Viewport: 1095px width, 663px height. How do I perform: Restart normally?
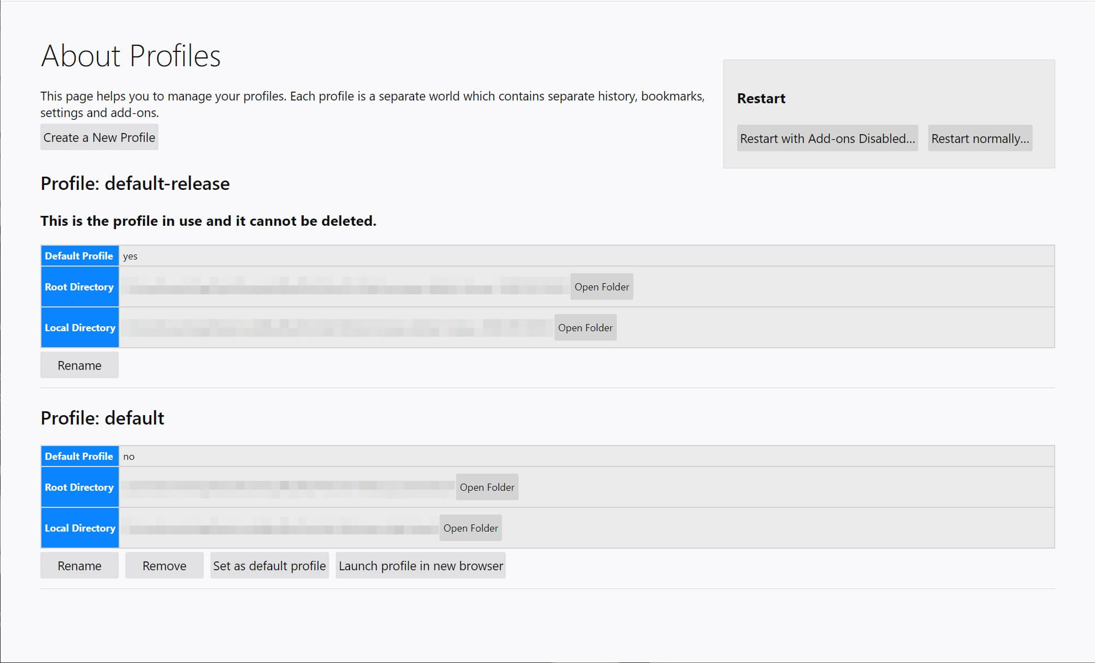tap(981, 139)
